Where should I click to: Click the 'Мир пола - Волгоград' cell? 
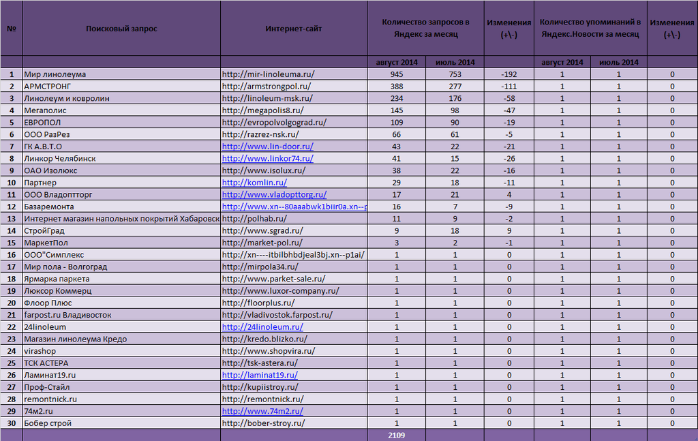tap(121, 267)
